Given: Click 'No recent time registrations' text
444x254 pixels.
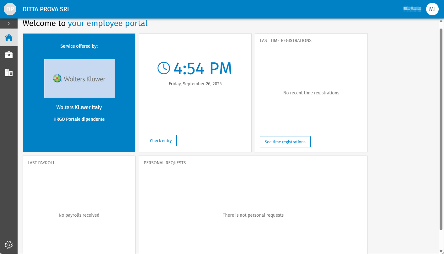Looking at the screenshot, I should point(311,93).
